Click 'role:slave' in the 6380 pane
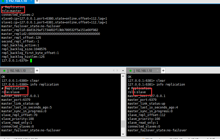This screenshot has width=220, height=139. pos(10,92)
